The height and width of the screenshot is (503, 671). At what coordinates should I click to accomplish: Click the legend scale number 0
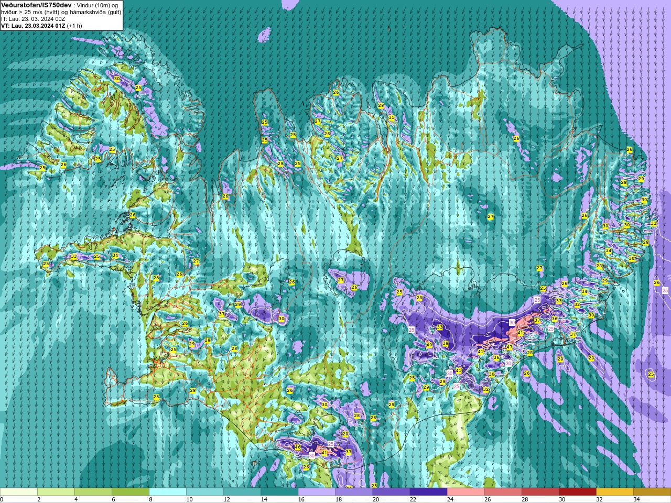click(x=2, y=499)
